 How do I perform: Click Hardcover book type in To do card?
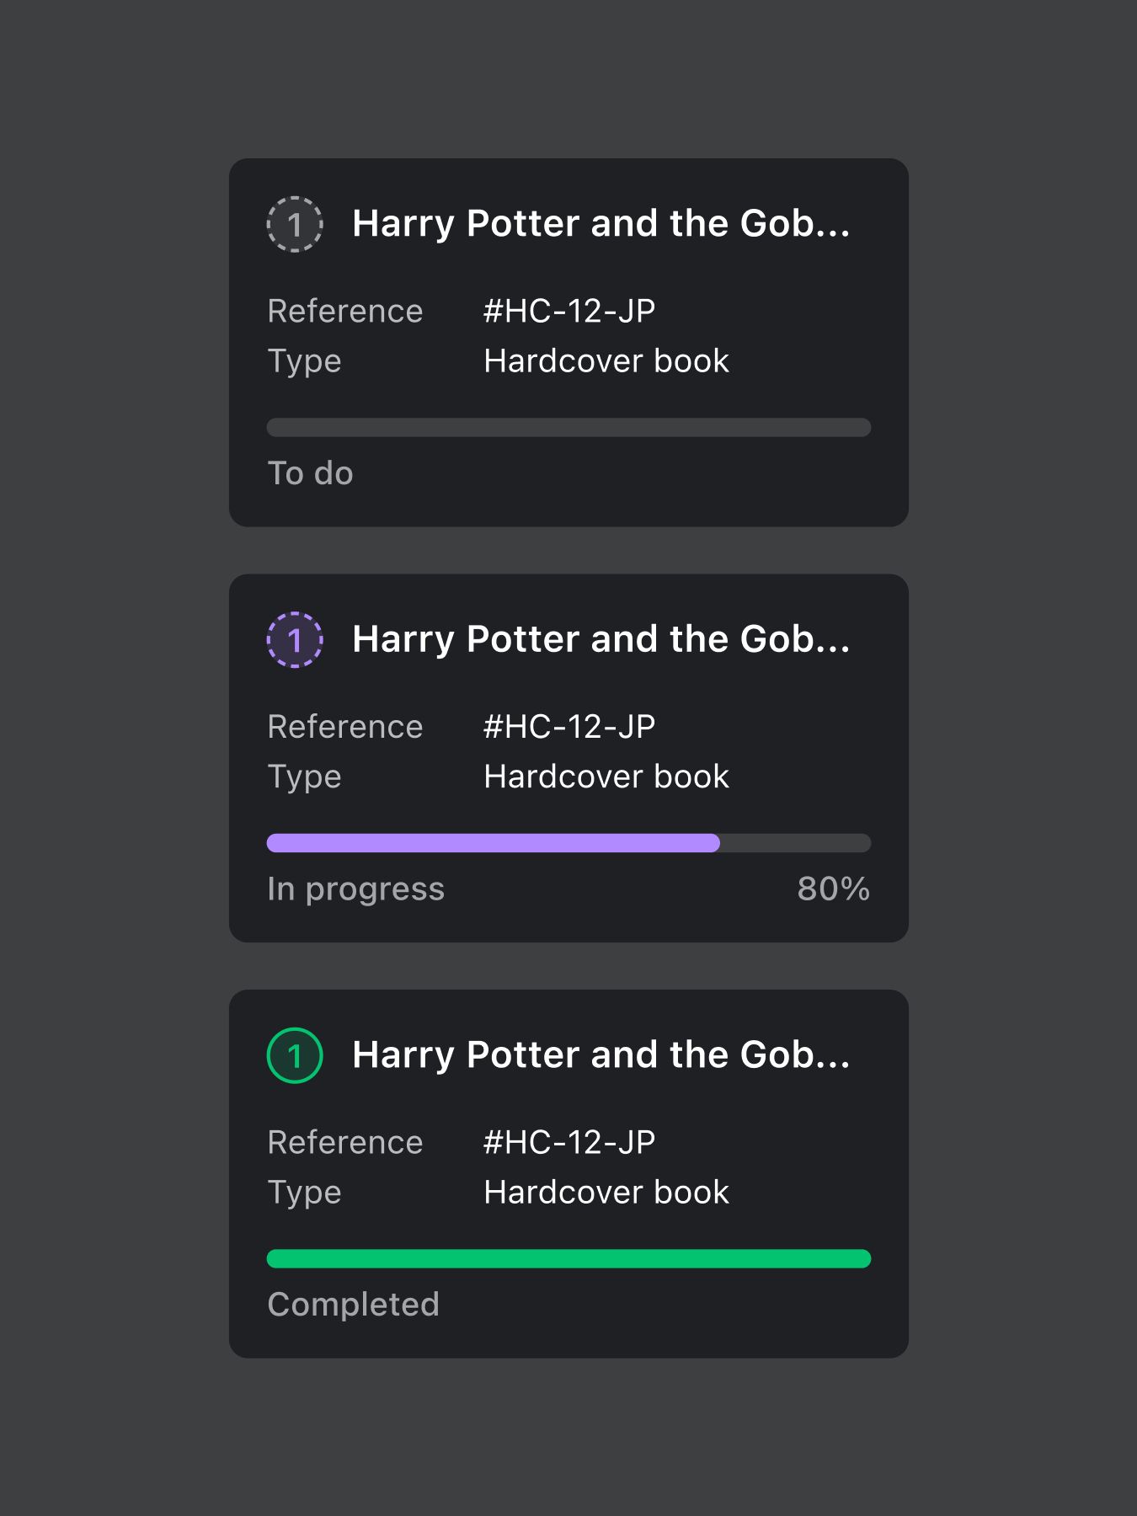[606, 361]
